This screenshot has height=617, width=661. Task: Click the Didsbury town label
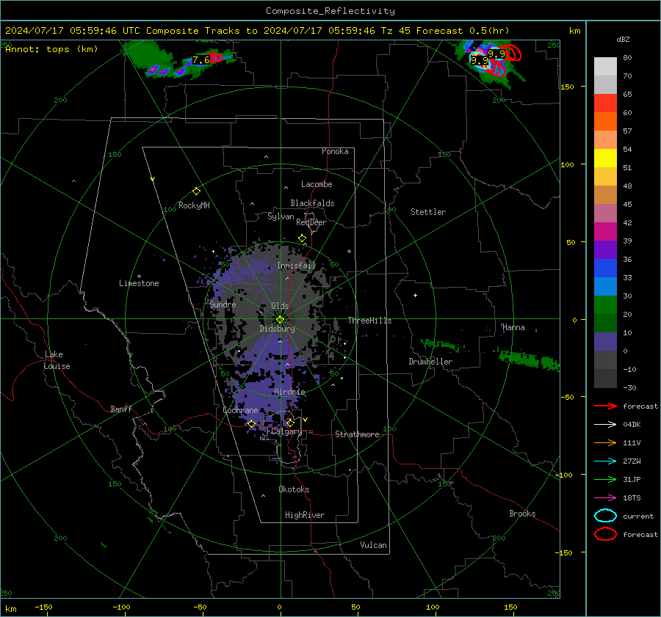[x=277, y=329]
